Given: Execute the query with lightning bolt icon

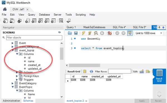Looking at the screenshot, I should [x=83, y=33].
